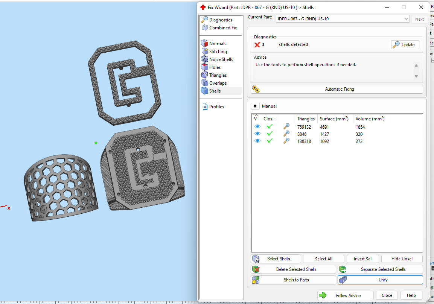Click the Unify button
The height and width of the screenshot is (304, 434).
coord(380,280)
